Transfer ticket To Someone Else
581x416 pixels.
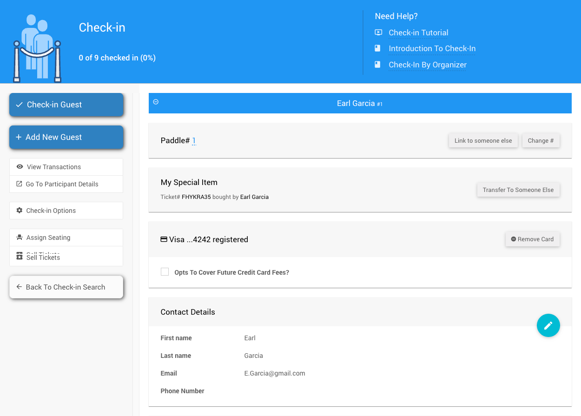[518, 190]
